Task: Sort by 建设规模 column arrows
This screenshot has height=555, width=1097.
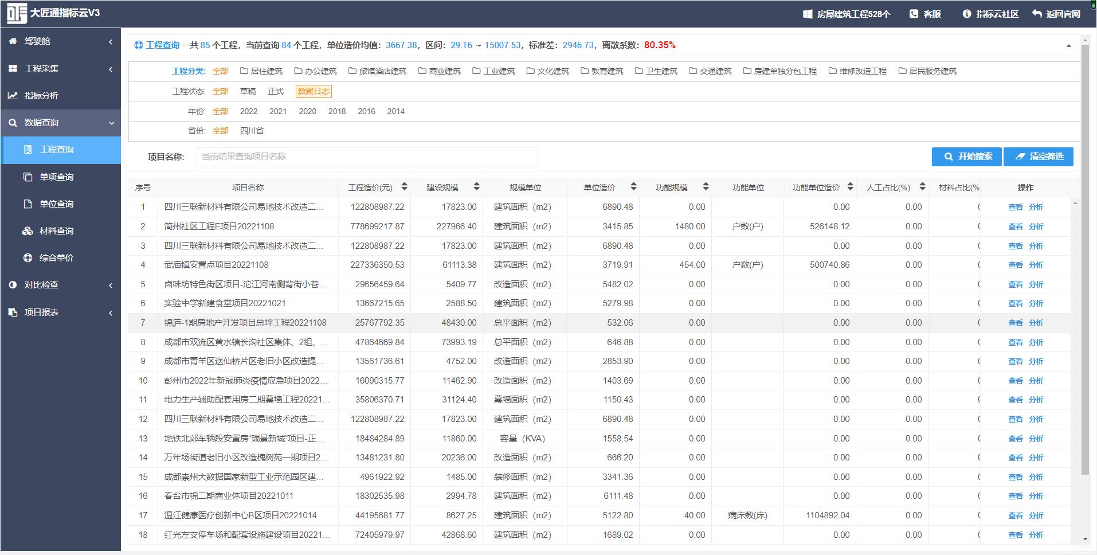Action: (476, 186)
